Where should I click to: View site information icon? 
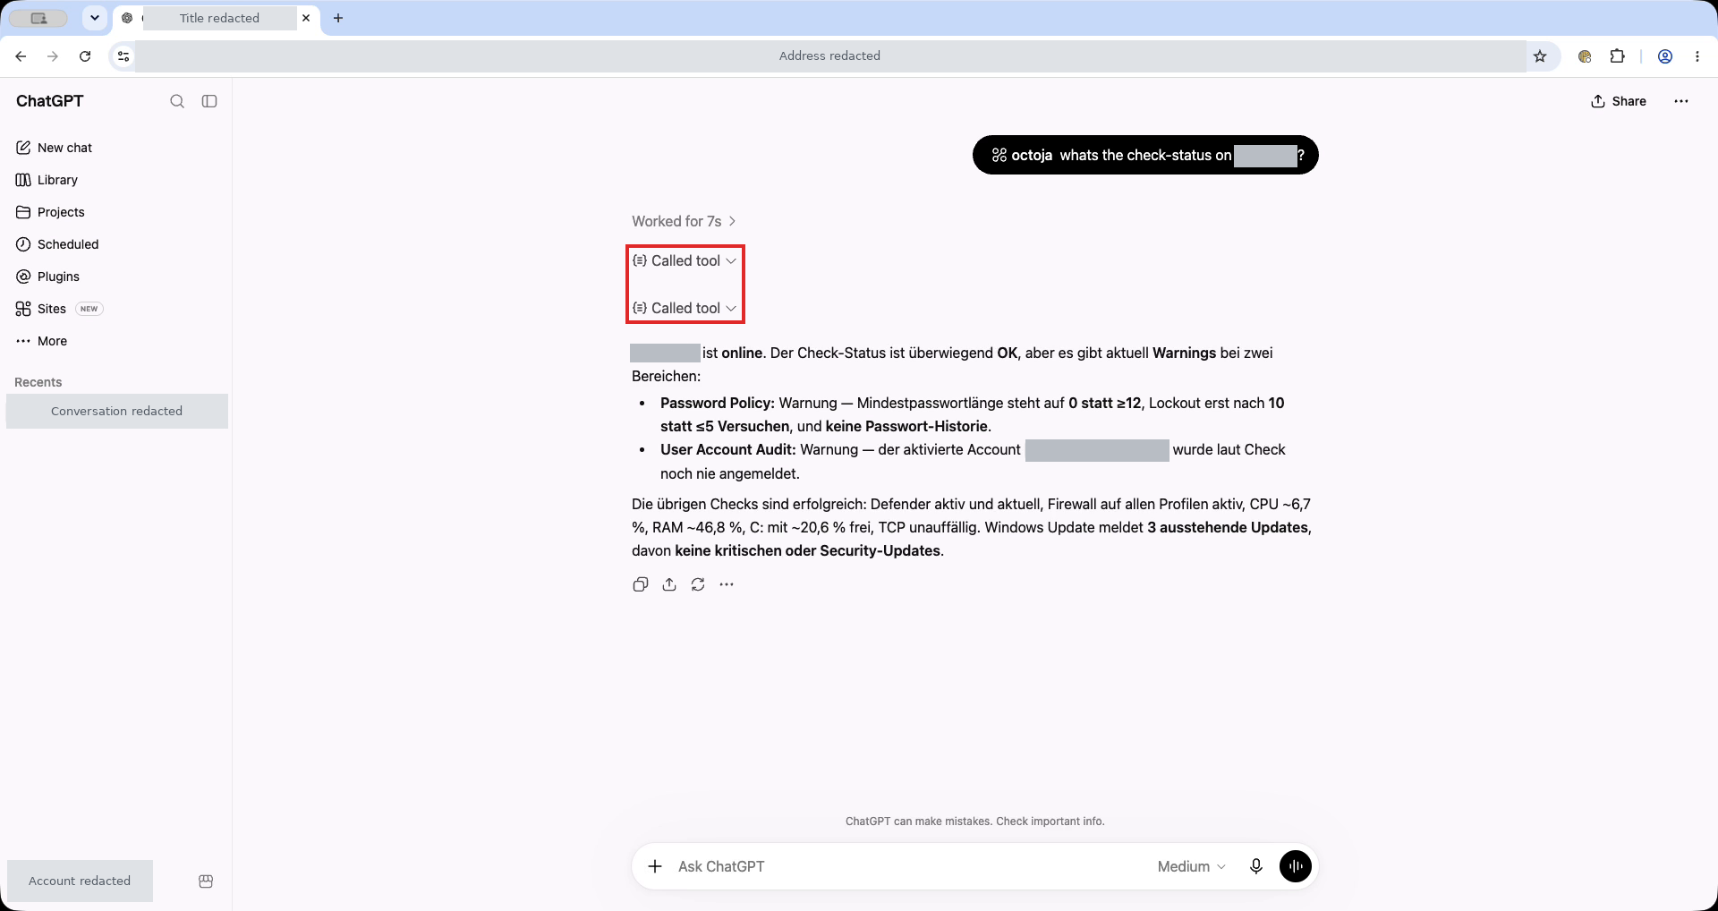pos(123,56)
